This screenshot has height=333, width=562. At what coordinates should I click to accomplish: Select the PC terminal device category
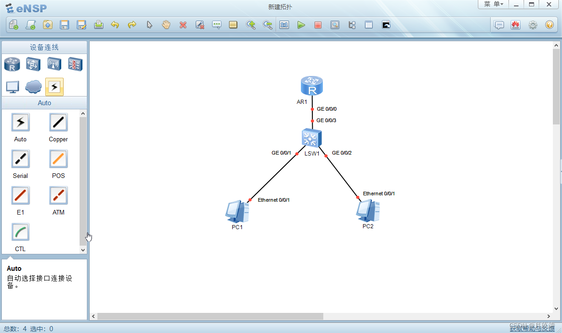click(12, 86)
